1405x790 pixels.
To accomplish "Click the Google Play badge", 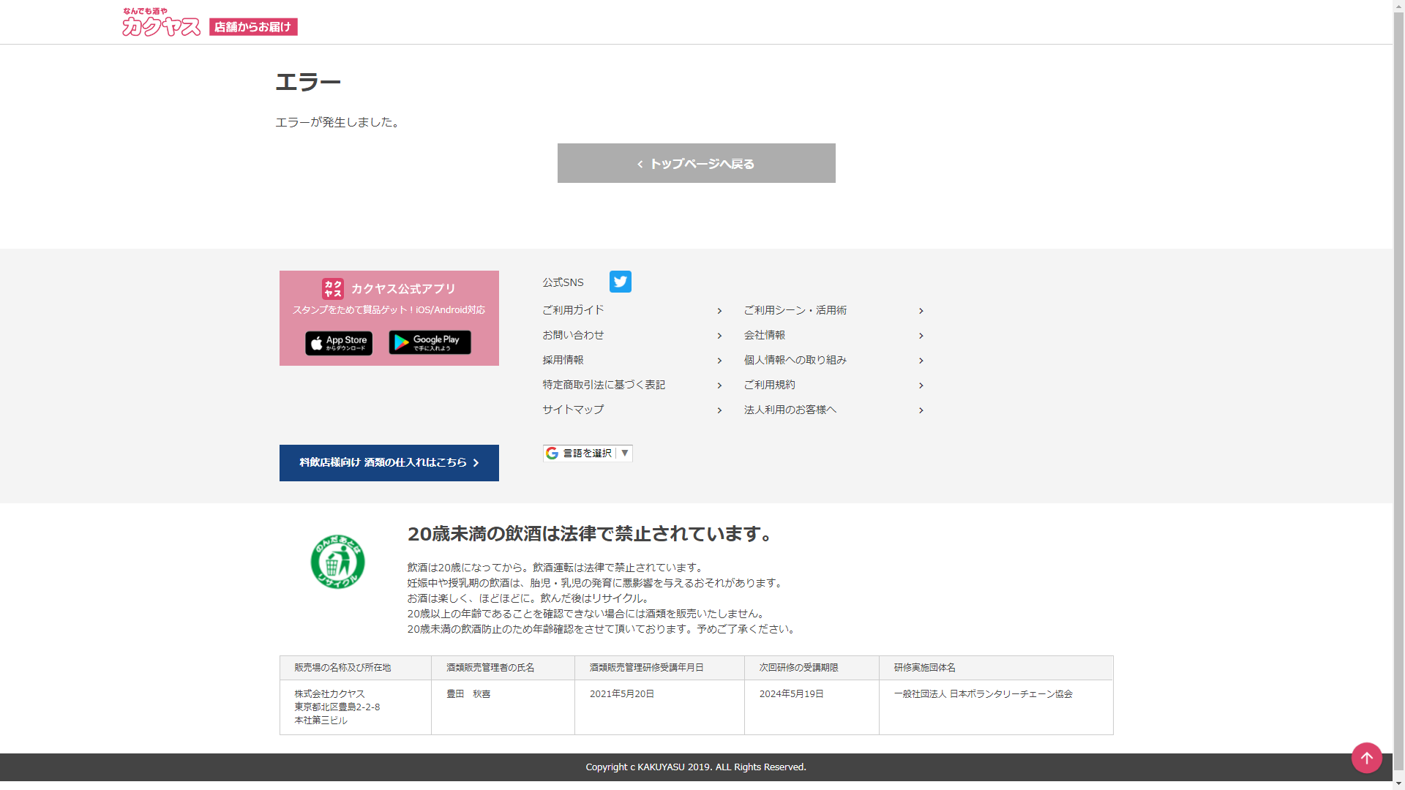I will [430, 342].
